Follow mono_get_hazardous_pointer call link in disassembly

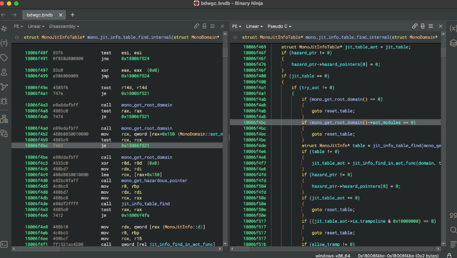click(x=156, y=181)
